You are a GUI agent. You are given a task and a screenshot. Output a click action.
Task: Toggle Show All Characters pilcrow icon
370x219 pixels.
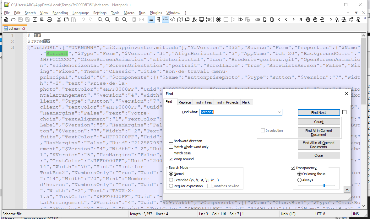[x=158, y=19]
